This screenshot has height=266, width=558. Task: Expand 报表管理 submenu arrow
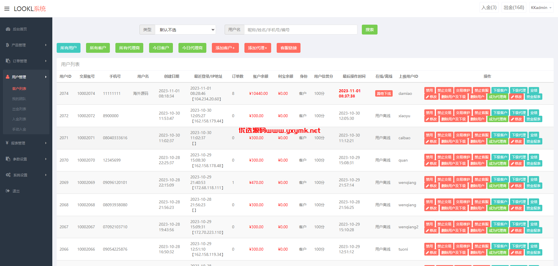pos(46,143)
